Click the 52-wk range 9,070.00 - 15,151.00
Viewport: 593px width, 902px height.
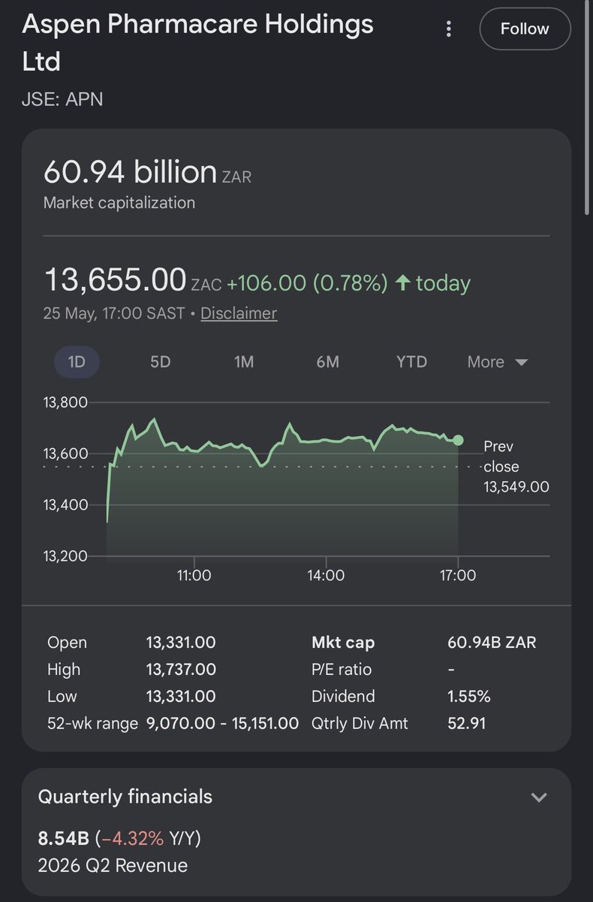coord(222,724)
